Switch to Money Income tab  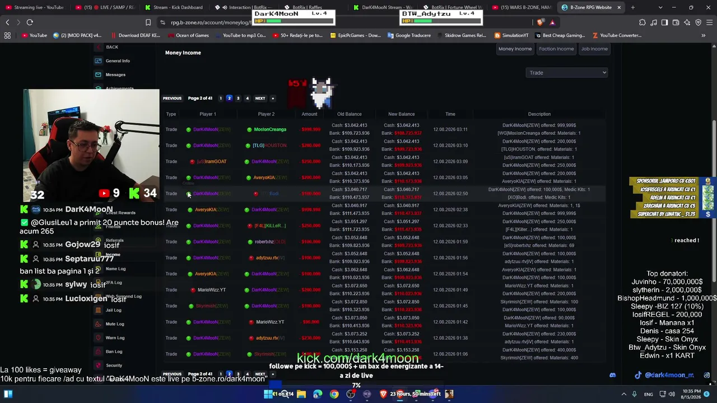point(515,49)
